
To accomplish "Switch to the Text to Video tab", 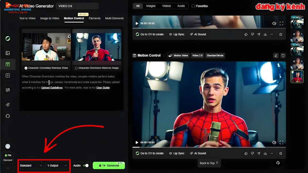I will point(27,18).
